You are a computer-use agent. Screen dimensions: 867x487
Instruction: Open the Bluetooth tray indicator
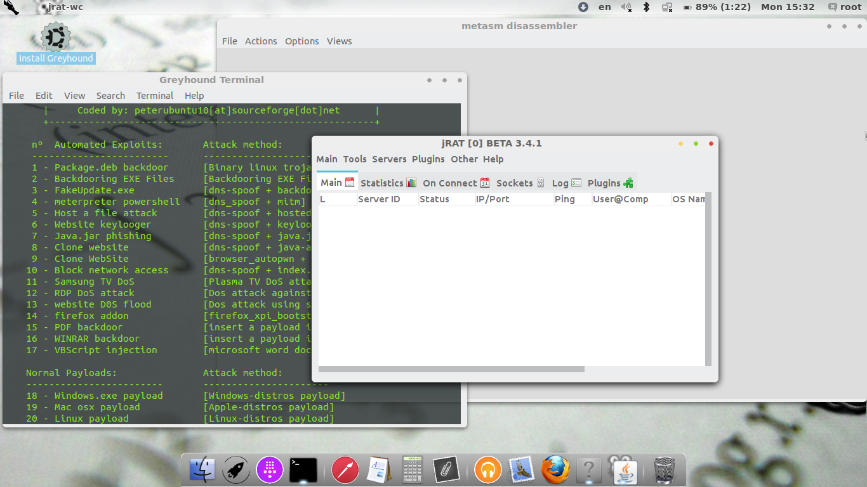coord(647,7)
